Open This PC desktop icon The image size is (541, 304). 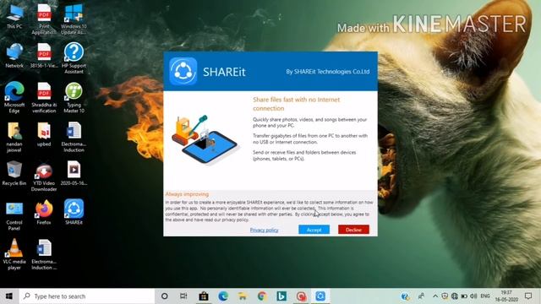click(14, 17)
